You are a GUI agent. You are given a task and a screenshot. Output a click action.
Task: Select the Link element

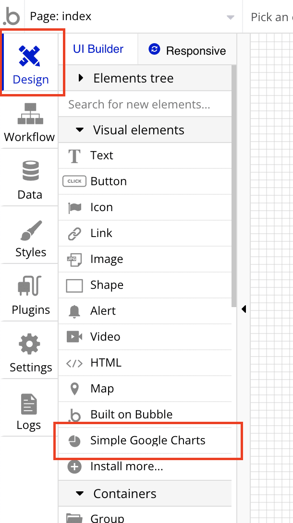pos(145,233)
